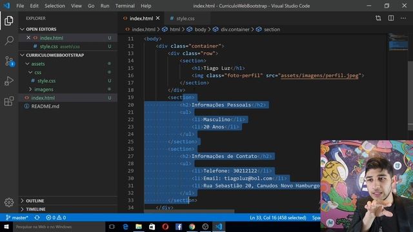Click the div.container breadcrumb
The width and height of the screenshot is (413, 232).
coord(235,30)
